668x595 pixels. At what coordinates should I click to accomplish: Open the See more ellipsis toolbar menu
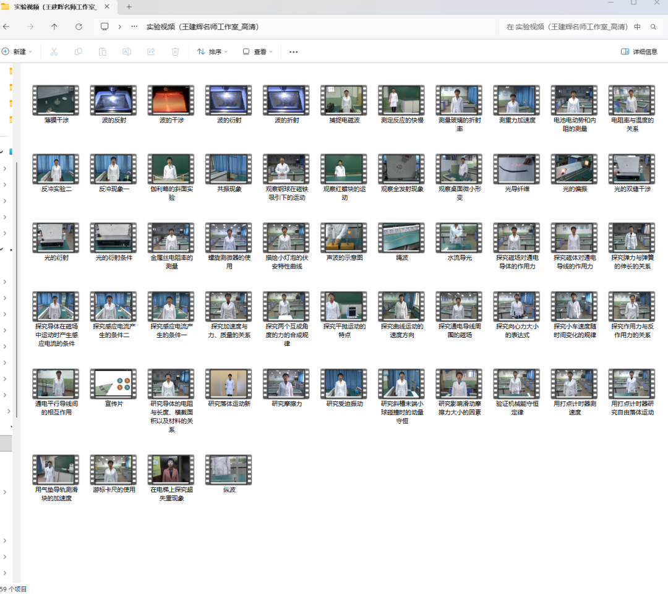[293, 52]
